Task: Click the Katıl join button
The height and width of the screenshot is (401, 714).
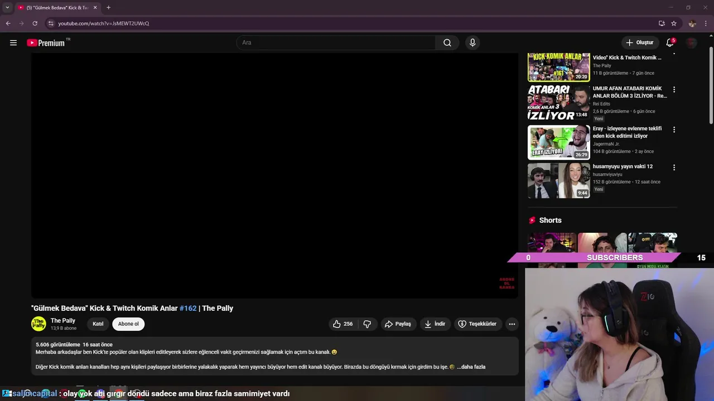Action: click(98, 324)
